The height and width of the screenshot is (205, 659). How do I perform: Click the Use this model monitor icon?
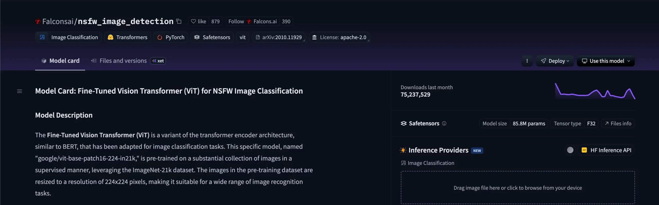(584, 61)
